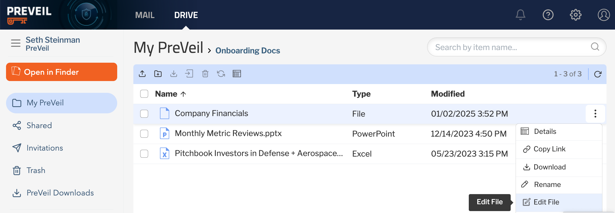Viewport: 615px width, 213px height.
Task: Sort by the Name column header
Action: pos(166,94)
